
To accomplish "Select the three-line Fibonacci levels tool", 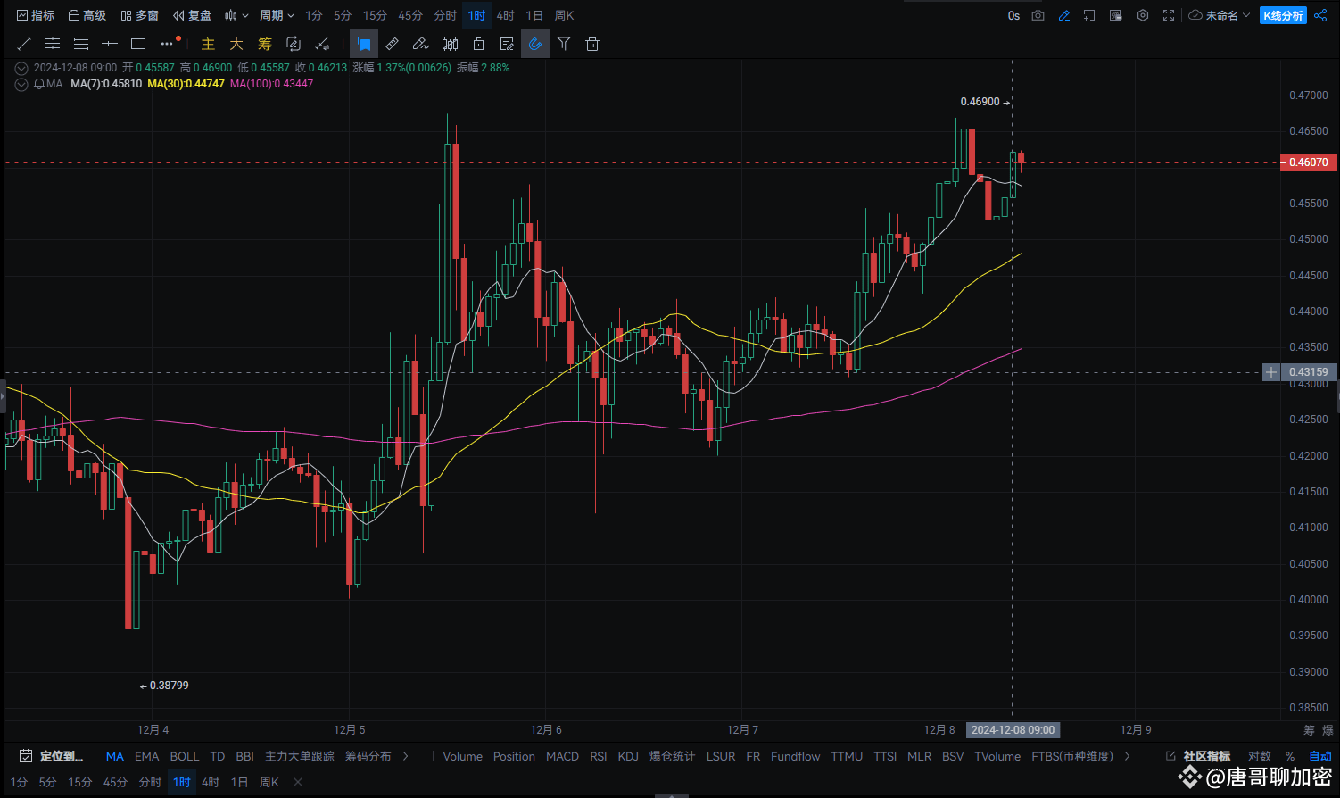I will click(x=81, y=44).
